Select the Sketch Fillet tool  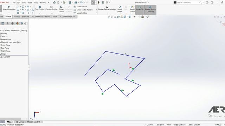[x=28, y=13]
